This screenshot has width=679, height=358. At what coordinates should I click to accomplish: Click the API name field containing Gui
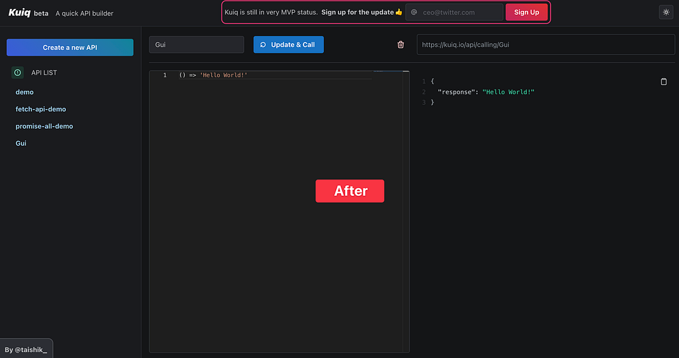click(x=197, y=45)
